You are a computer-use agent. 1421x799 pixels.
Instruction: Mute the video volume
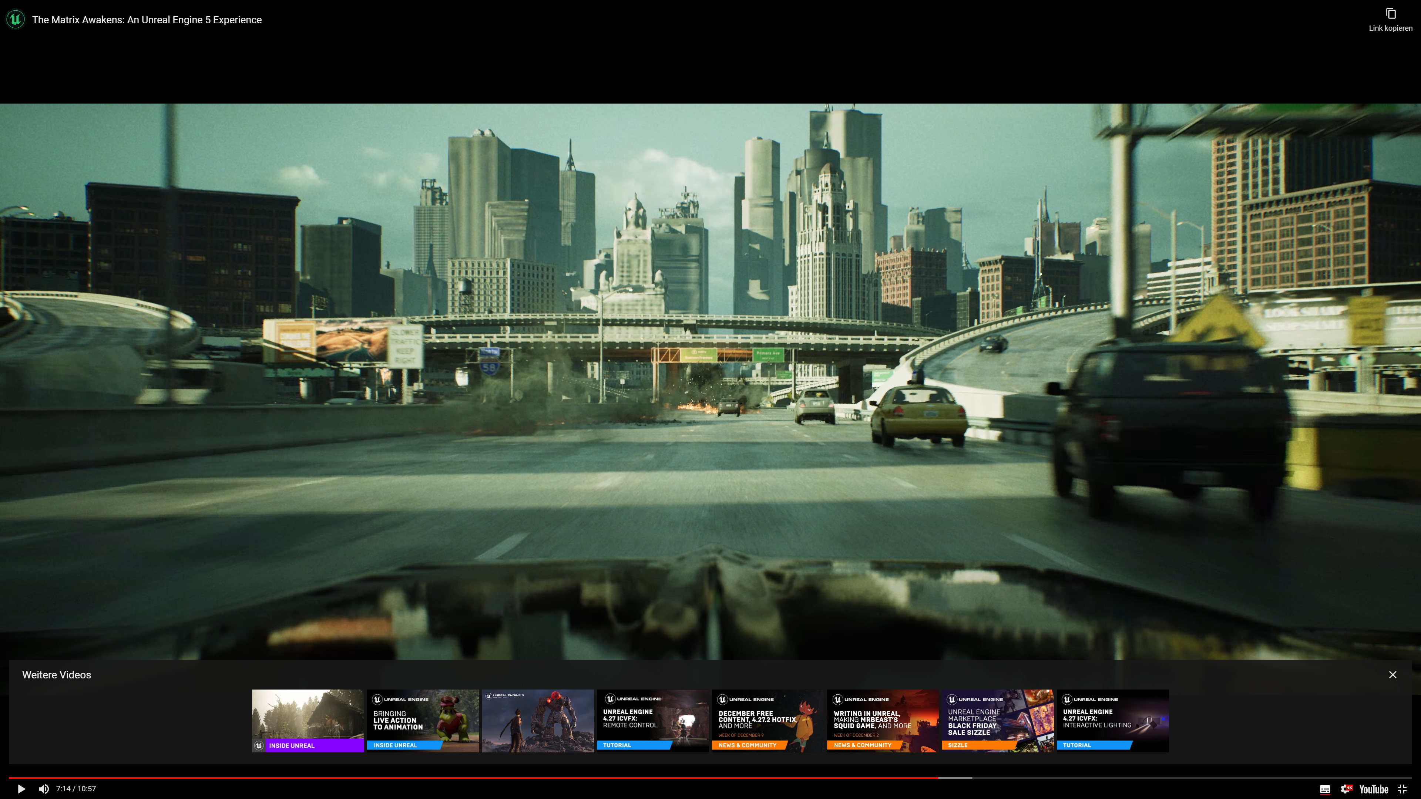[x=44, y=789]
